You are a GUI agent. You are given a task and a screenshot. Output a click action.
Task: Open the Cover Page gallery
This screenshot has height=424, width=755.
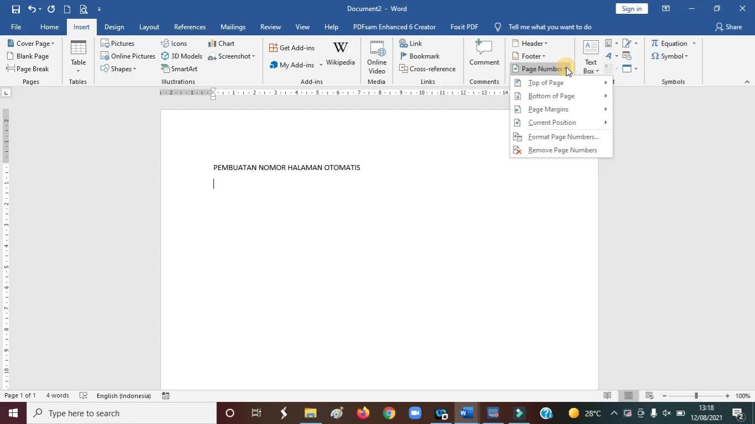[30, 44]
